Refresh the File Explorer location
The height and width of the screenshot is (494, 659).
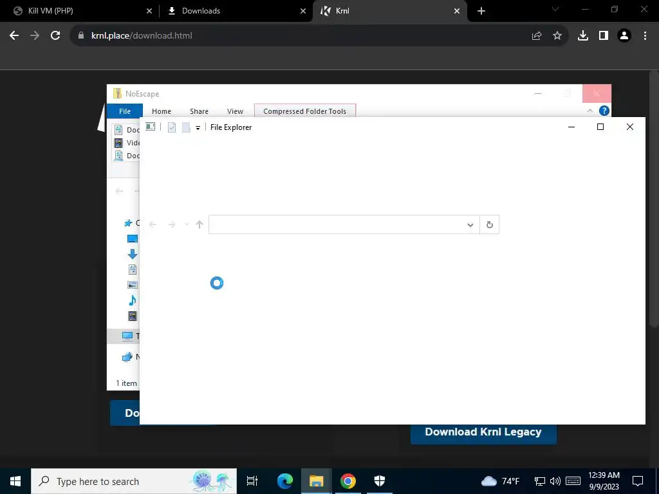[490, 224]
